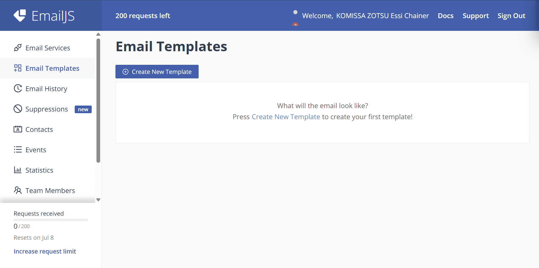This screenshot has width=539, height=268.
Task: Open Events using its list icon
Action: pyautogui.click(x=18, y=149)
